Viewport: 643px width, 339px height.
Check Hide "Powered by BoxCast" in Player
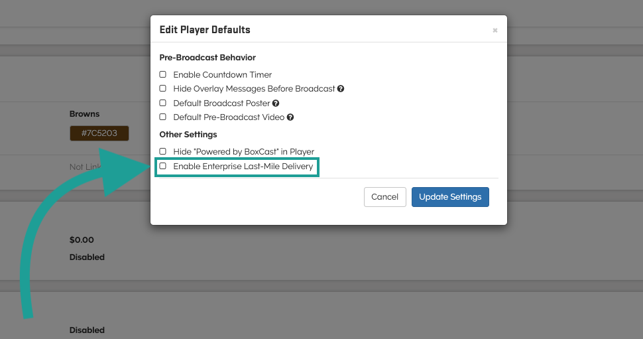click(x=163, y=152)
